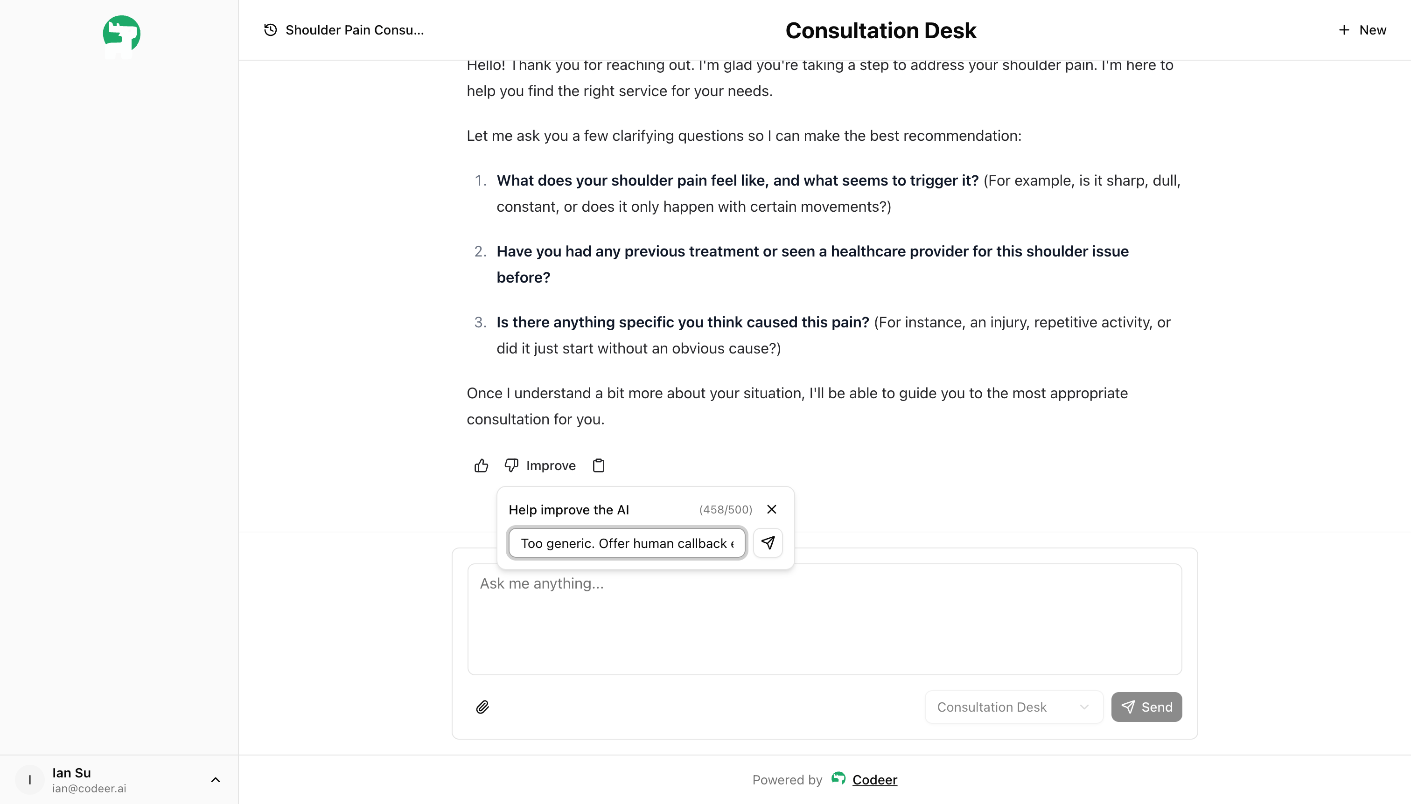Dismiss the Help improve the AI popup
The height and width of the screenshot is (804, 1411).
click(x=771, y=509)
